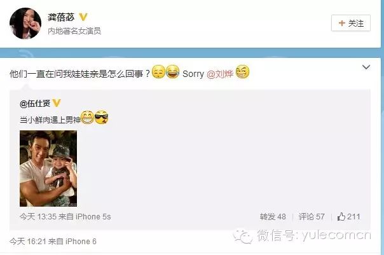Click the grinning teeth emoji after 男神

click(88, 118)
